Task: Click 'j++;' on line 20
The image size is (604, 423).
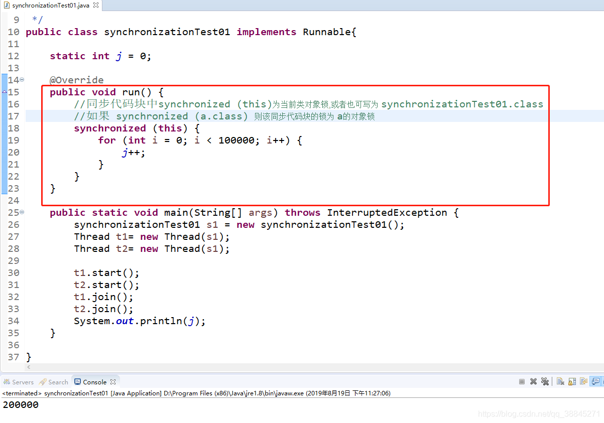Action: tap(134, 153)
